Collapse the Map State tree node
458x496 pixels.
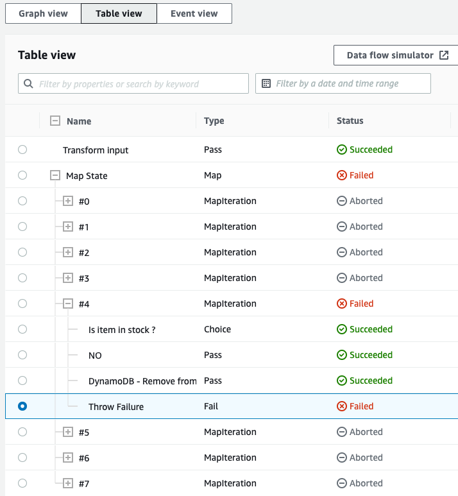55,175
